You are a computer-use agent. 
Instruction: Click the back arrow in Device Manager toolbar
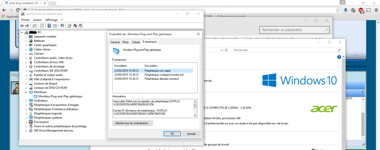coord(22,26)
